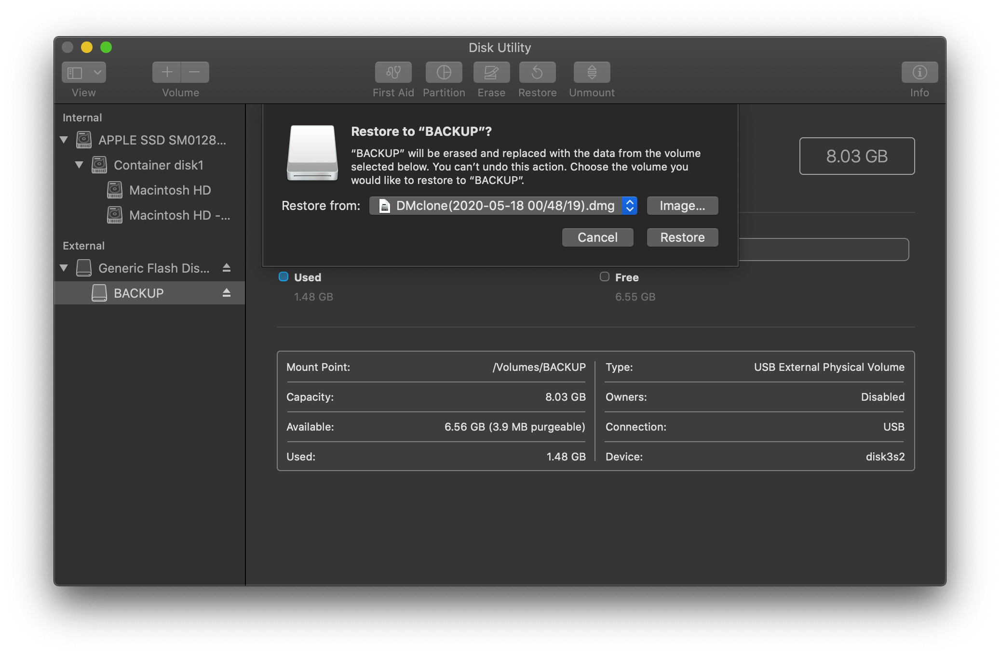The image size is (1000, 657).
Task: Click the Container disk1 drive icon
Action: [x=99, y=165]
